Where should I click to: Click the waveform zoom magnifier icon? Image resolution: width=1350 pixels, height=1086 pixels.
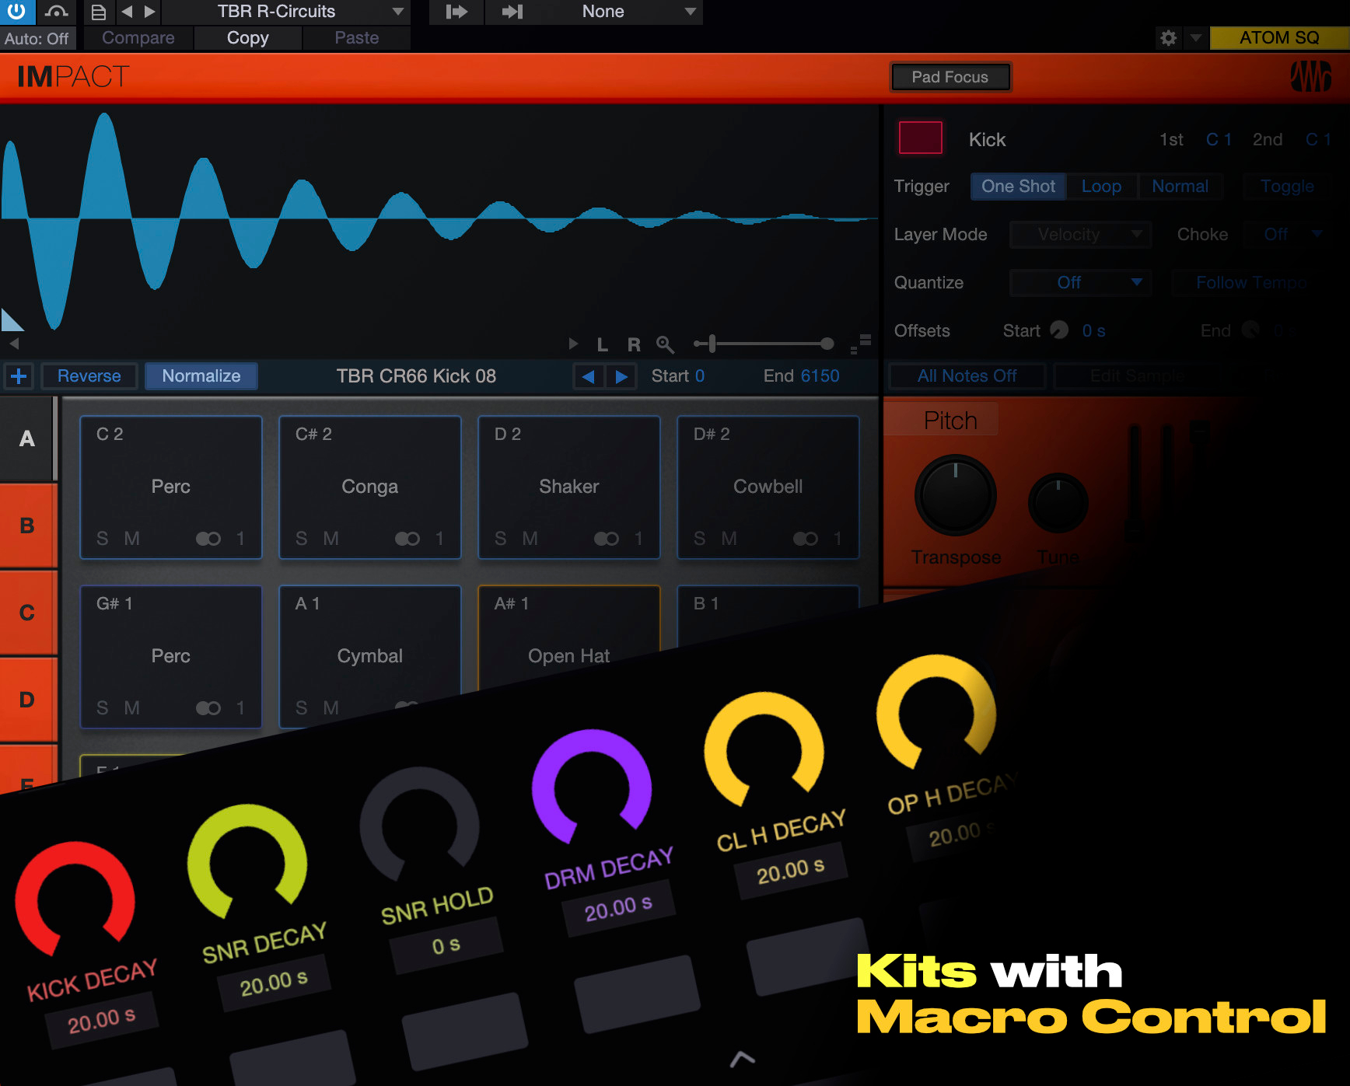pos(664,344)
